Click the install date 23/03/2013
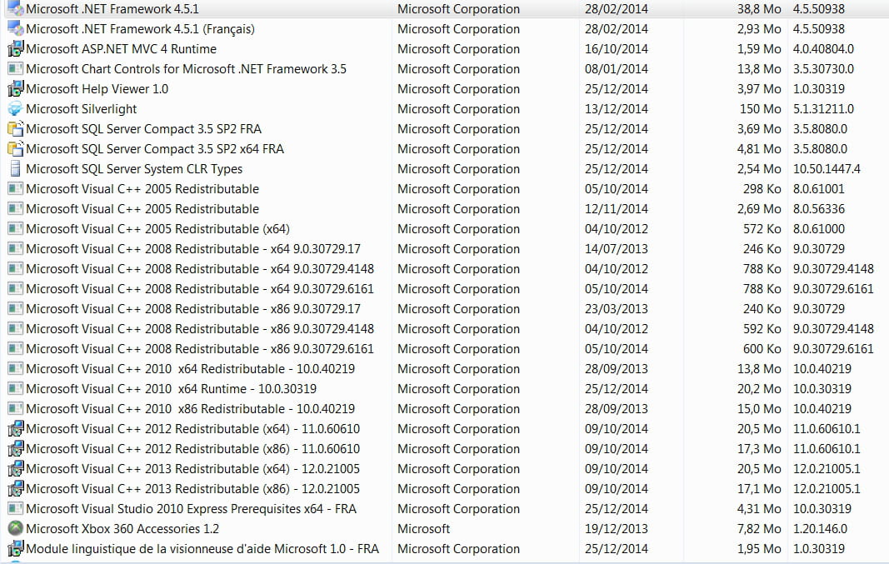889x564 pixels. tap(617, 308)
